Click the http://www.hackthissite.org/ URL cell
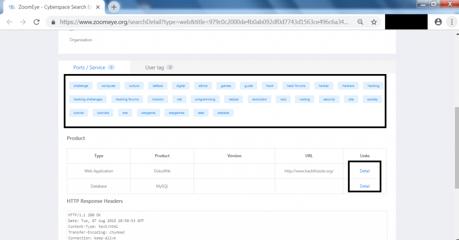The width and height of the screenshot is (459, 240). click(x=309, y=171)
